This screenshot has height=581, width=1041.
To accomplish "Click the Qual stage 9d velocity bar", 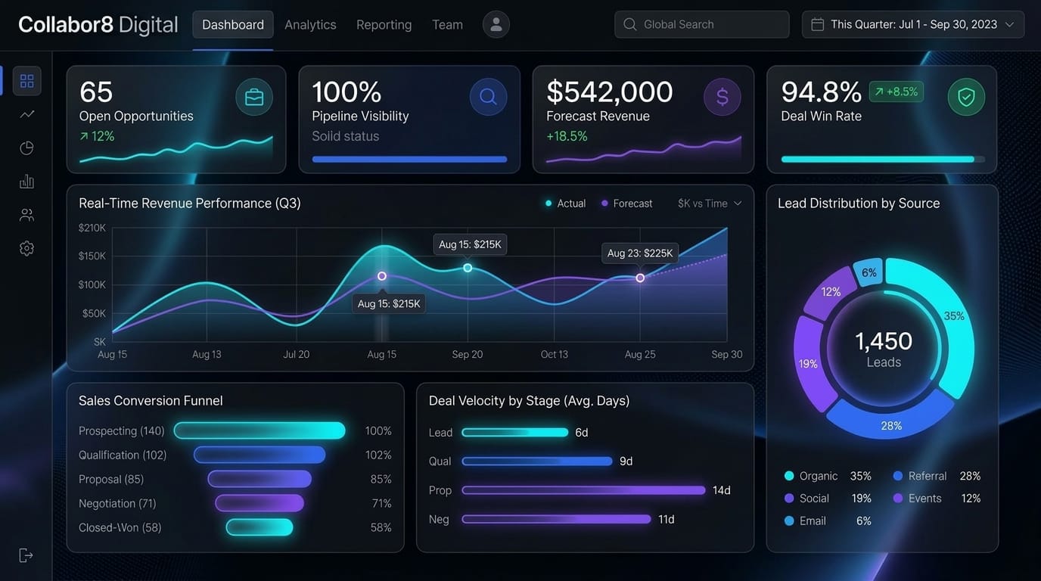I will point(537,461).
